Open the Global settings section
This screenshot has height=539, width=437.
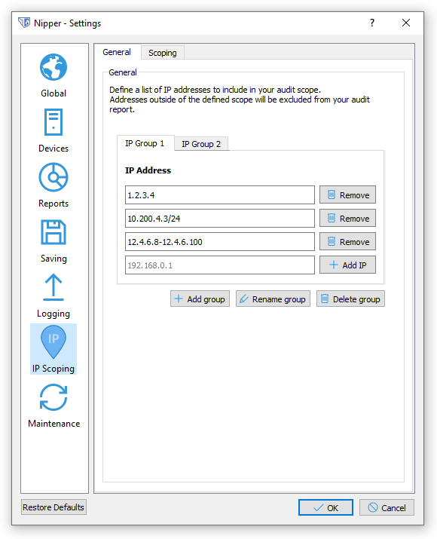(x=53, y=75)
